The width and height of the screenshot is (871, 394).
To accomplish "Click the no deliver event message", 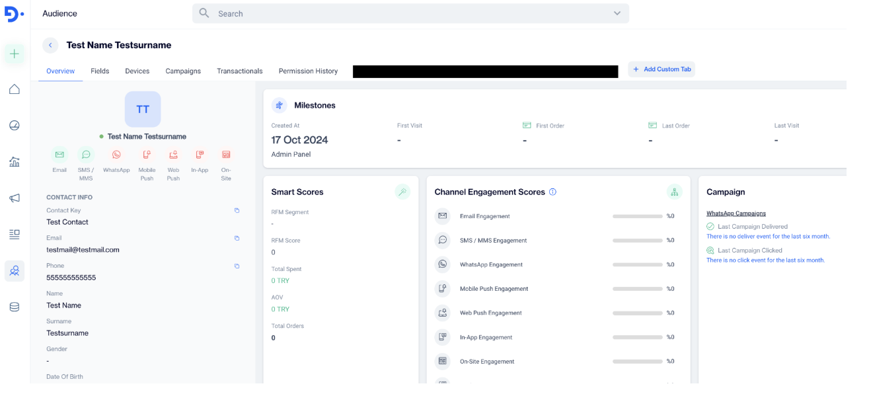I will (x=768, y=236).
